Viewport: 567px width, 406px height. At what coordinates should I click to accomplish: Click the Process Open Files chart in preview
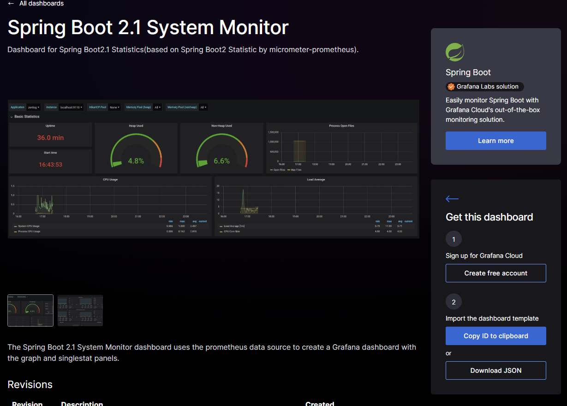pyautogui.click(x=342, y=148)
